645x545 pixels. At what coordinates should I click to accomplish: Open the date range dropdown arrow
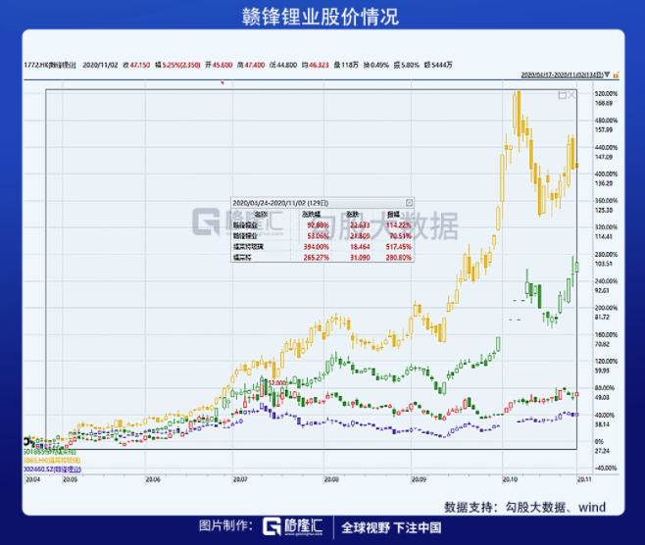607,74
